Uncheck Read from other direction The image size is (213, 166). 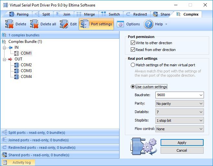coord(133,49)
